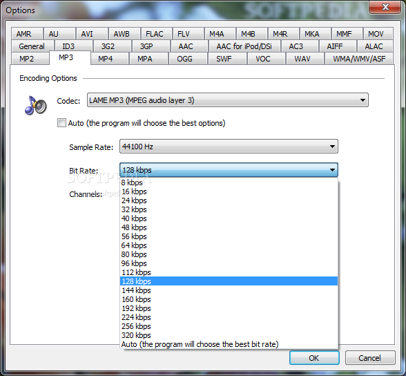Image resolution: width=406 pixels, height=376 pixels.
Task: Select 64 kbps bit rate
Action: click(x=229, y=245)
